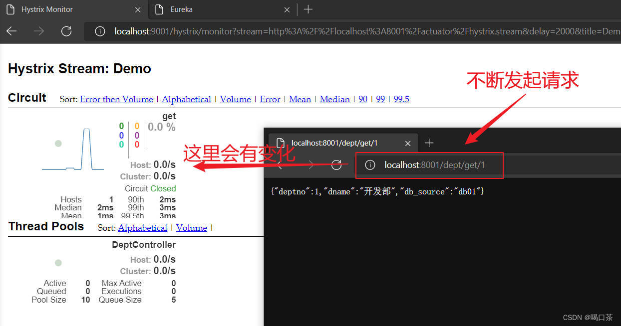Click the JSON response text with deptno
Screen dimensions: 621x326
377,191
